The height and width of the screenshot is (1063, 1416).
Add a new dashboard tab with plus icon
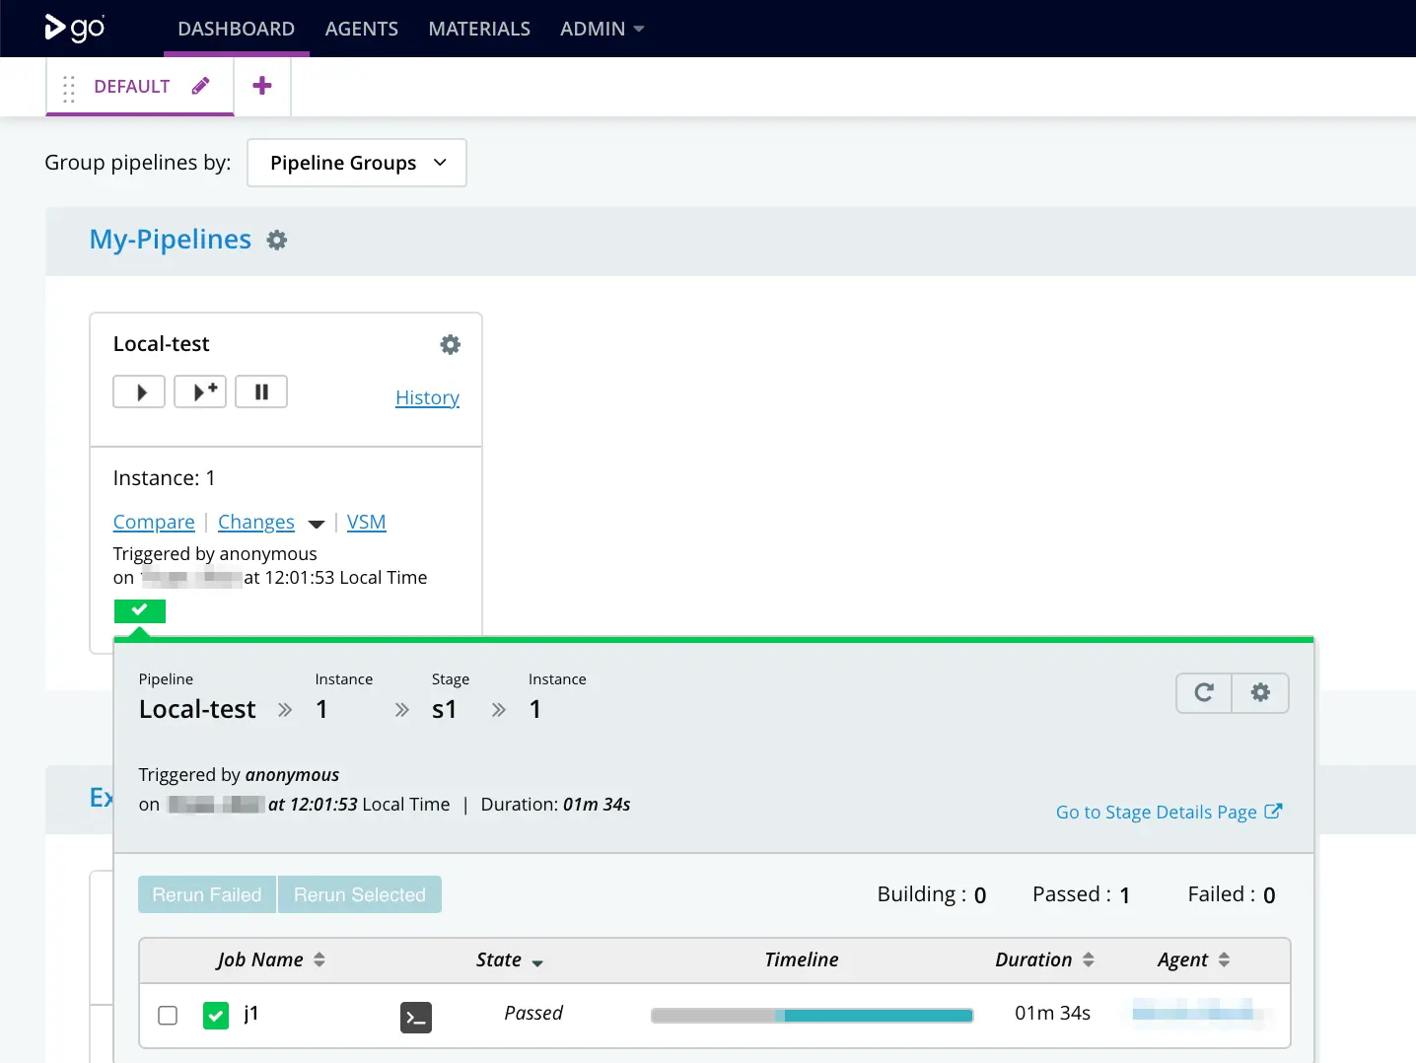262,86
